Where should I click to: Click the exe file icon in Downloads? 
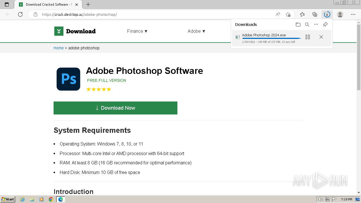tap(238, 37)
